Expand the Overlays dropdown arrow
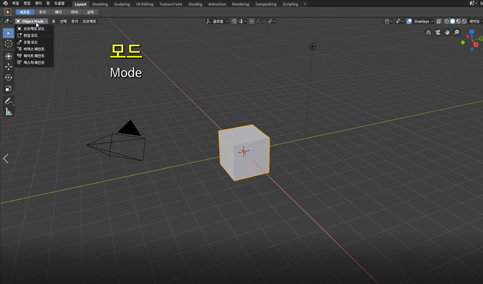The image size is (483, 284). pos(432,21)
